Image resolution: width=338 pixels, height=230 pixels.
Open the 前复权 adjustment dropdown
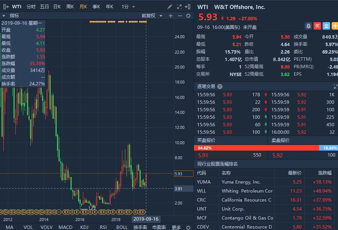coord(153,16)
